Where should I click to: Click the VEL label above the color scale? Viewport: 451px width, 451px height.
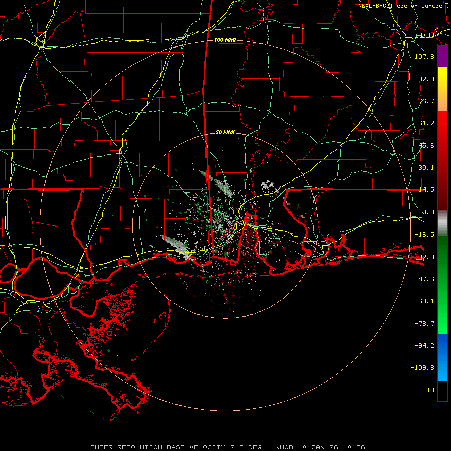click(440, 30)
